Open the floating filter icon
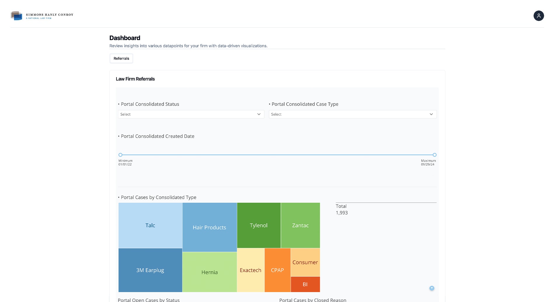The width and height of the screenshot is (554, 302). pyautogui.click(x=432, y=288)
